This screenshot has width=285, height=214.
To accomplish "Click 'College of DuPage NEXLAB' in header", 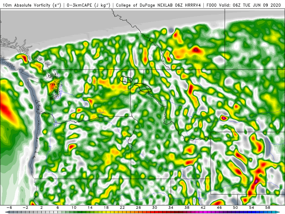I will tap(145, 5).
